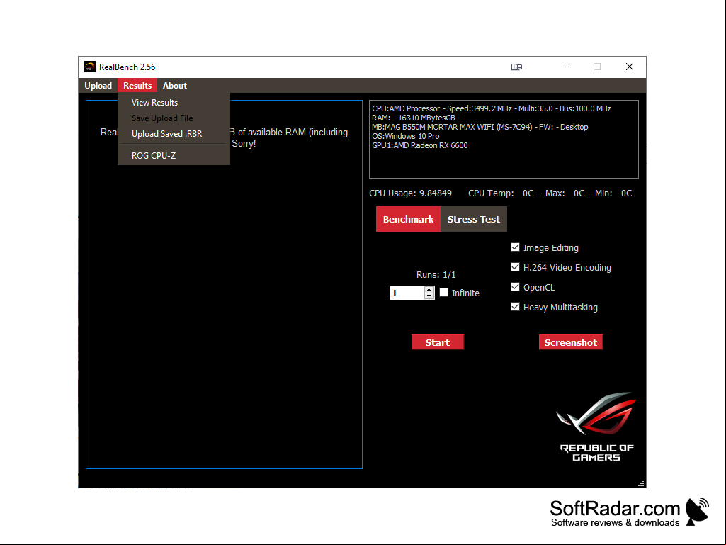Click the Republic of Gamers logo
Screen dimensions: 726x545
pos(596,427)
